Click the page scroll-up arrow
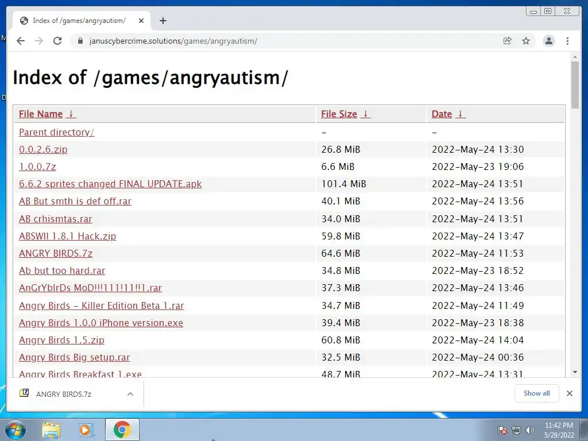Viewport: 588px width, 441px height. [x=575, y=57]
